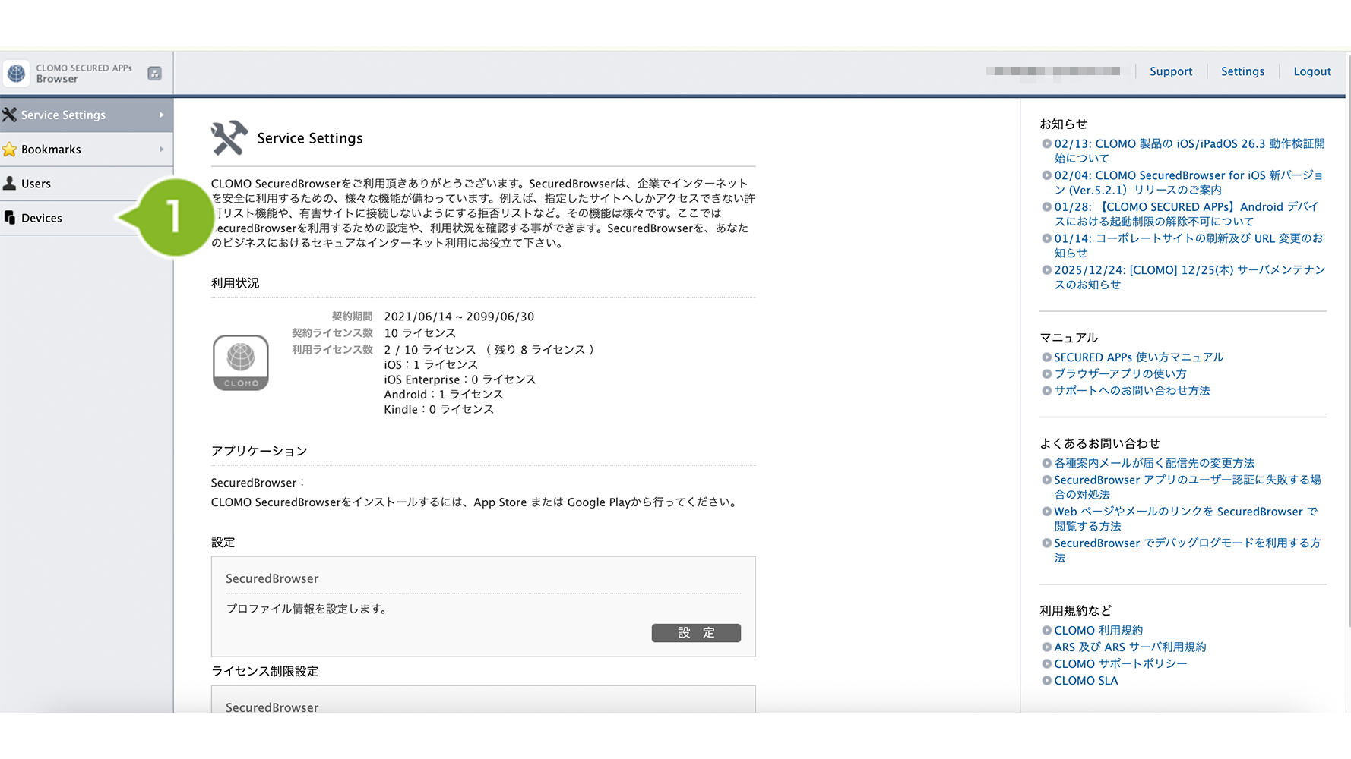Click the Bookmarks star icon
Screen dimensions: 1351x759
(9, 150)
